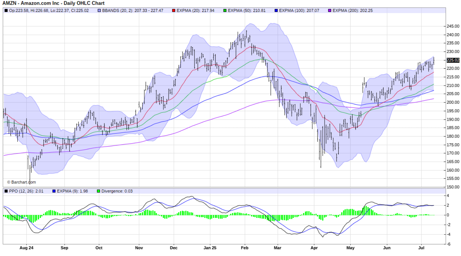Click the 'Mar' date axis label
The image size is (461, 256).
click(x=277, y=248)
